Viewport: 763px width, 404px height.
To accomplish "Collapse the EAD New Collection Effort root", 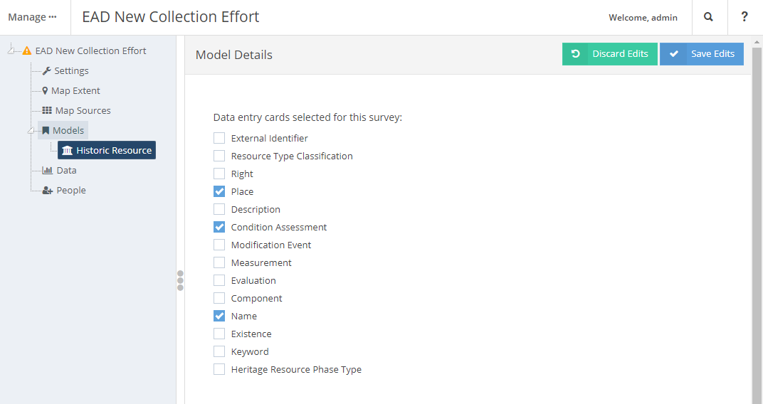I will pos(11,50).
